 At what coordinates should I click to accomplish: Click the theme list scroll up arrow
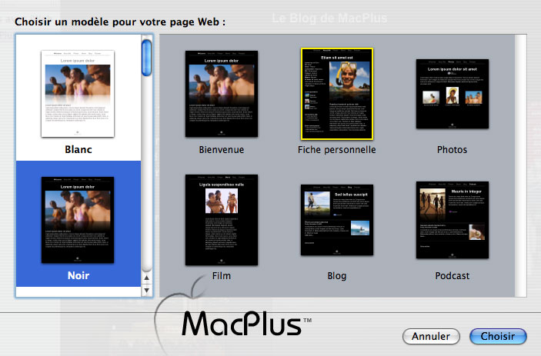coord(147,278)
